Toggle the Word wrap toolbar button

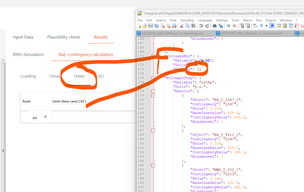255,26
